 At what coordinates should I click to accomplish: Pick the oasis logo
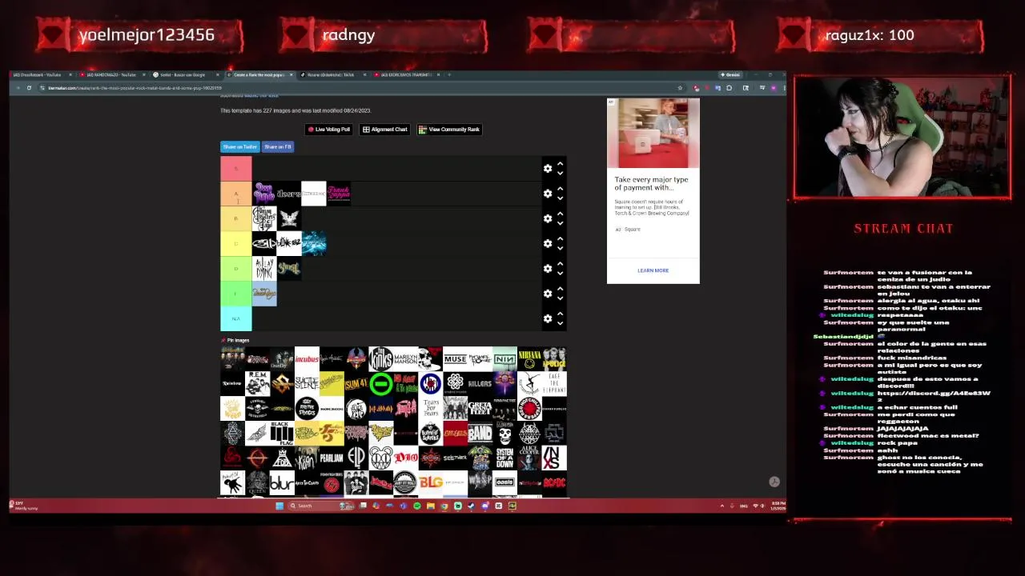[504, 483]
